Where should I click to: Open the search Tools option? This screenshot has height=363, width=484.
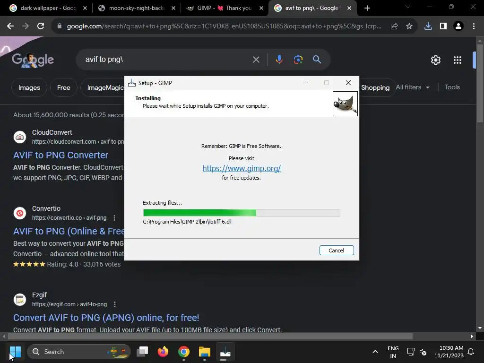click(452, 87)
